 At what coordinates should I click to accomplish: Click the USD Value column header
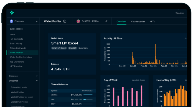tap(87, 91)
